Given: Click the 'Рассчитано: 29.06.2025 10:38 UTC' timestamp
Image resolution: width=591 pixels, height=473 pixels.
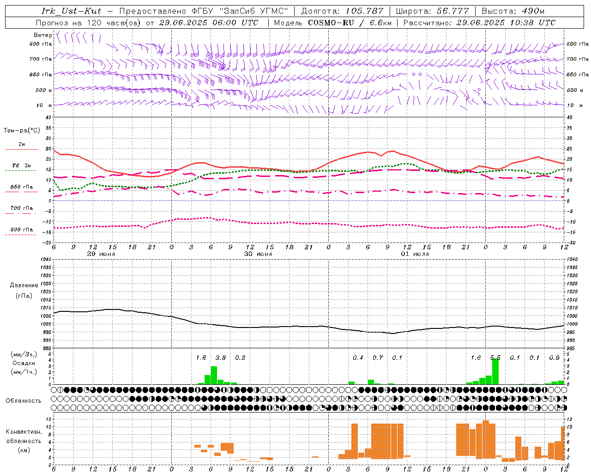Looking at the screenshot, I should [x=479, y=23].
